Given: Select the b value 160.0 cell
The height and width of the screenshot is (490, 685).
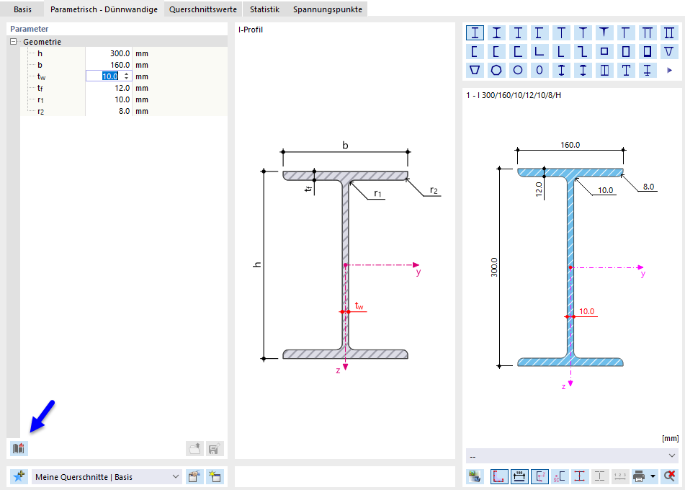Looking at the screenshot, I should (x=109, y=65).
